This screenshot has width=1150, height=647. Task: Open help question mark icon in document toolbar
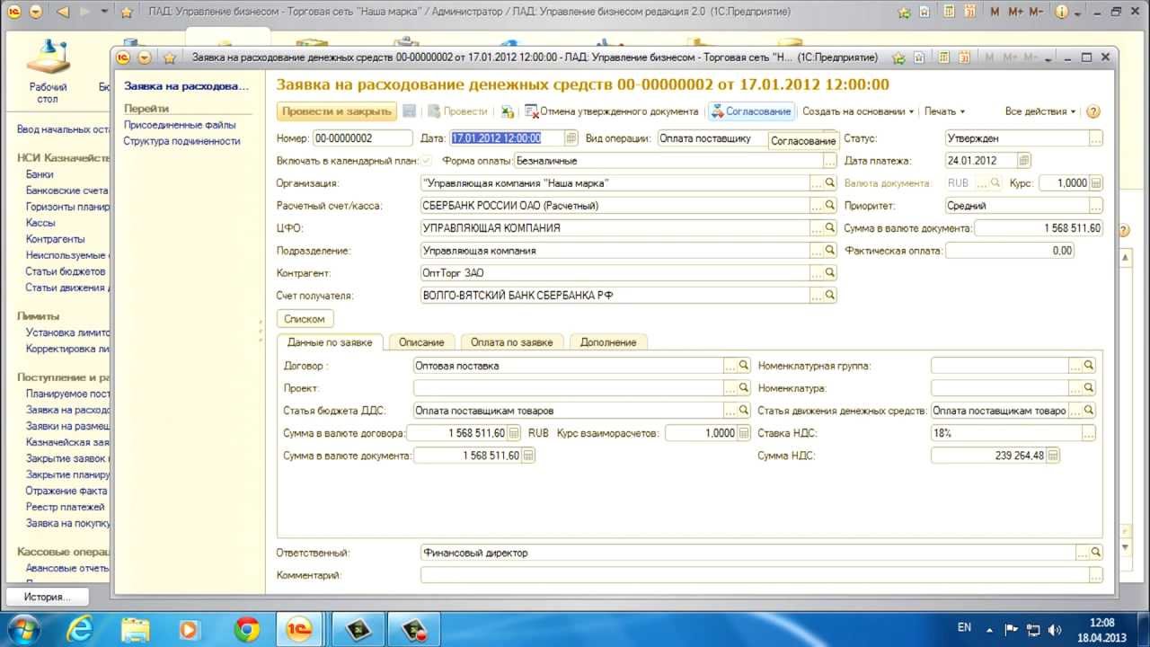click(1093, 111)
